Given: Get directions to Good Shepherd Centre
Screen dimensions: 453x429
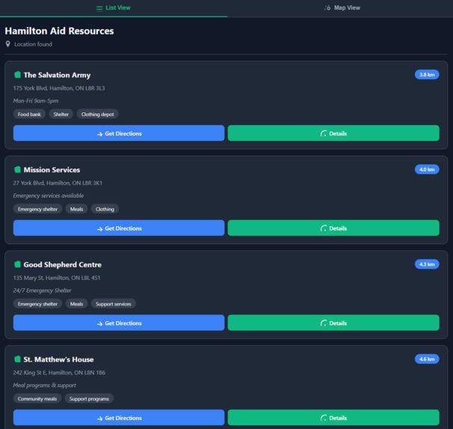Looking at the screenshot, I should 119,323.
